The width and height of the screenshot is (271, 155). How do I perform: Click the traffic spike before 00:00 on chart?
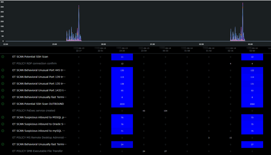click(79, 22)
